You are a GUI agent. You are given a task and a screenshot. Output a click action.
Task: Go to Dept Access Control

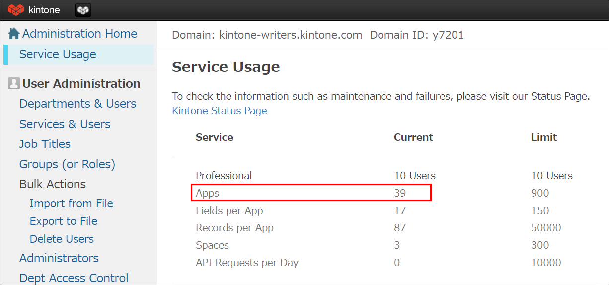74,278
